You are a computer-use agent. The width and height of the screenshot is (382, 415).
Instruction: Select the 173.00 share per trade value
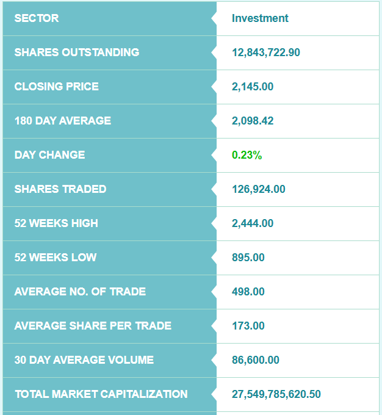pos(248,326)
